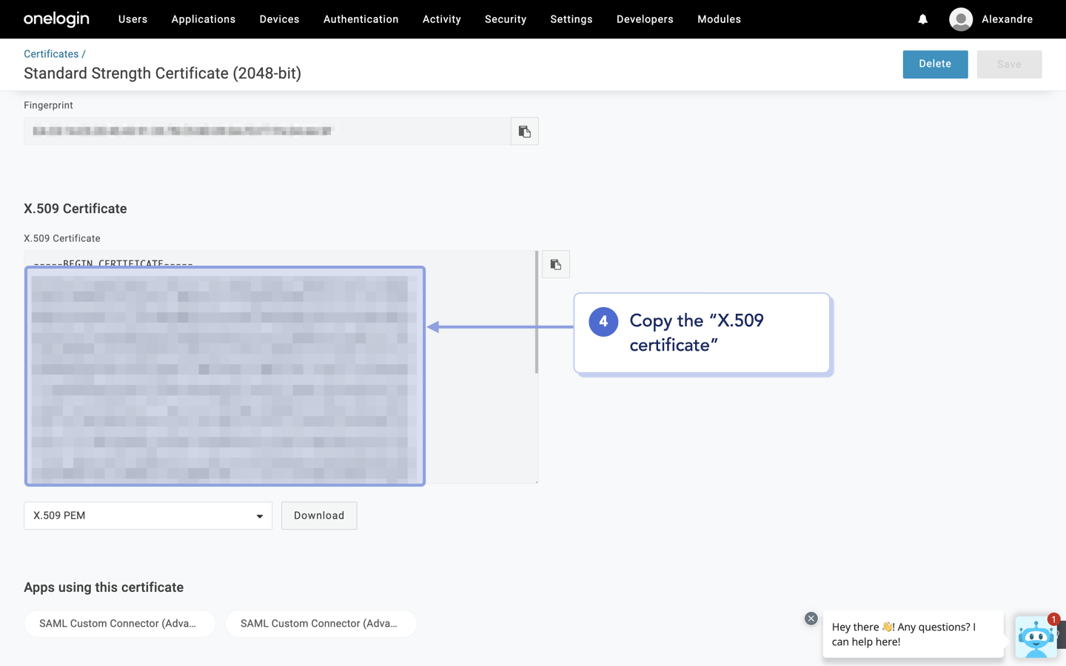The height and width of the screenshot is (666, 1066).
Task: Click the OneLogin logo
Action: pyautogui.click(x=56, y=19)
